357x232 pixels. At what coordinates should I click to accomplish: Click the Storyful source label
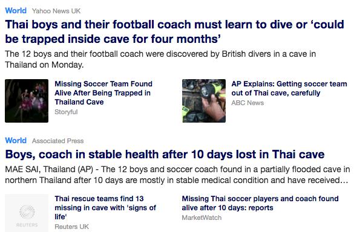click(x=66, y=112)
